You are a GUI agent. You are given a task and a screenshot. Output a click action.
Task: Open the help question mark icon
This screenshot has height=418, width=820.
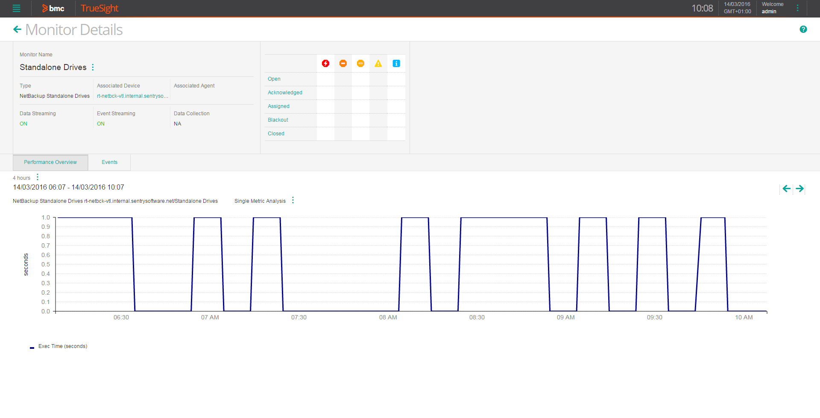click(x=803, y=29)
